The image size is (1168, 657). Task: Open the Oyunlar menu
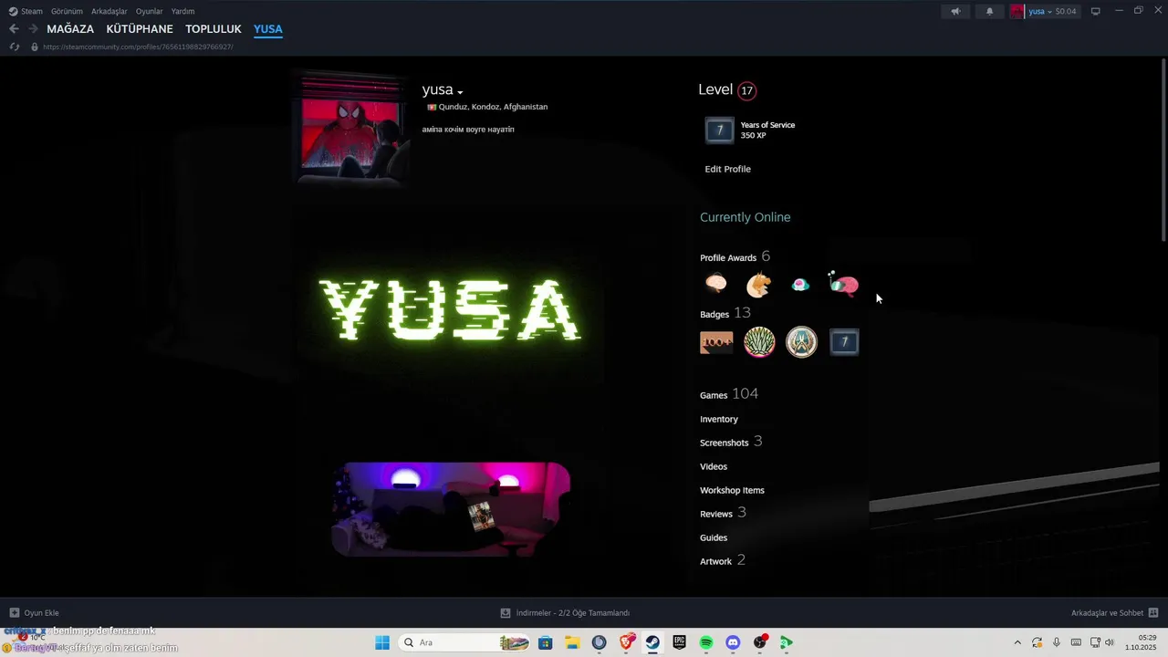[150, 11]
